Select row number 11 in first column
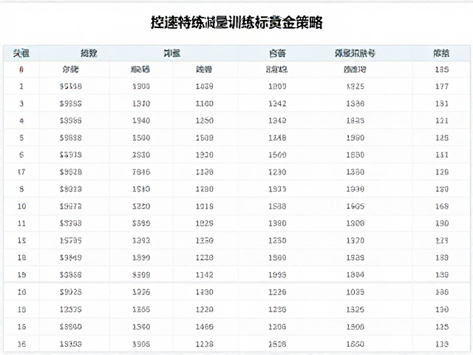The image size is (473, 355). (x=21, y=223)
